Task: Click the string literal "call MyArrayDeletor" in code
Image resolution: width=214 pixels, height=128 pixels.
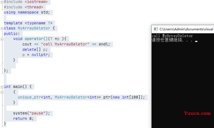Action: click(65, 44)
